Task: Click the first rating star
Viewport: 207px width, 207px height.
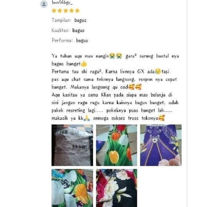Action: [x=54, y=11]
